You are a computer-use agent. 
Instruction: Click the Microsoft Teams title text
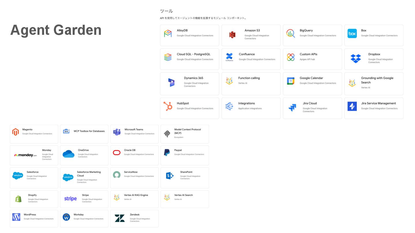(x=134, y=129)
